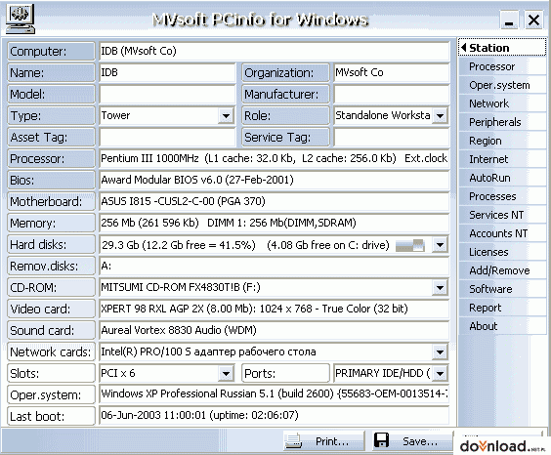The width and height of the screenshot is (551, 455).
Task: Expand the Slots dropdown showing PCI x 6
Action: [x=226, y=374]
